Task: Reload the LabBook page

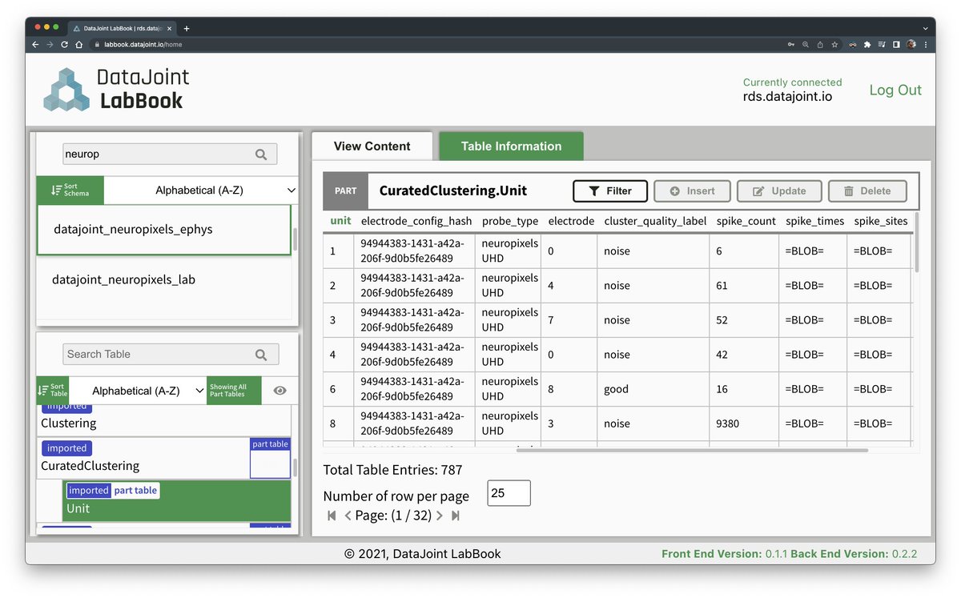Action: (64, 45)
